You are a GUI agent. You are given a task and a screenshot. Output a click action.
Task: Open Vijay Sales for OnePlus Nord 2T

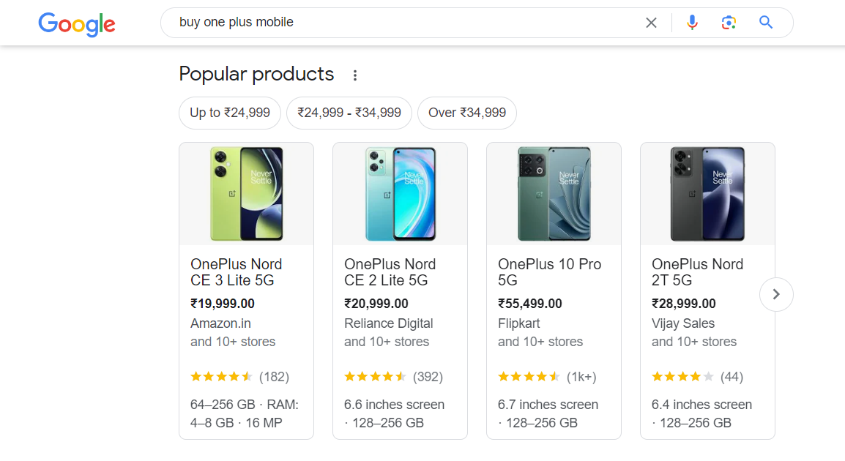tap(677, 323)
